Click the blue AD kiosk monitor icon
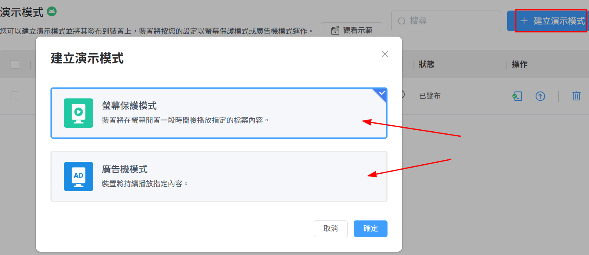Image resolution: width=589 pixels, height=255 pixels. click(x=79, y=177)
